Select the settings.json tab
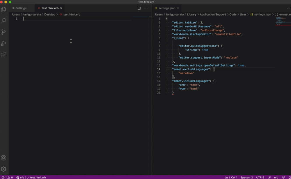The width and height of the screenshot is (291, 179). point(167,8)
